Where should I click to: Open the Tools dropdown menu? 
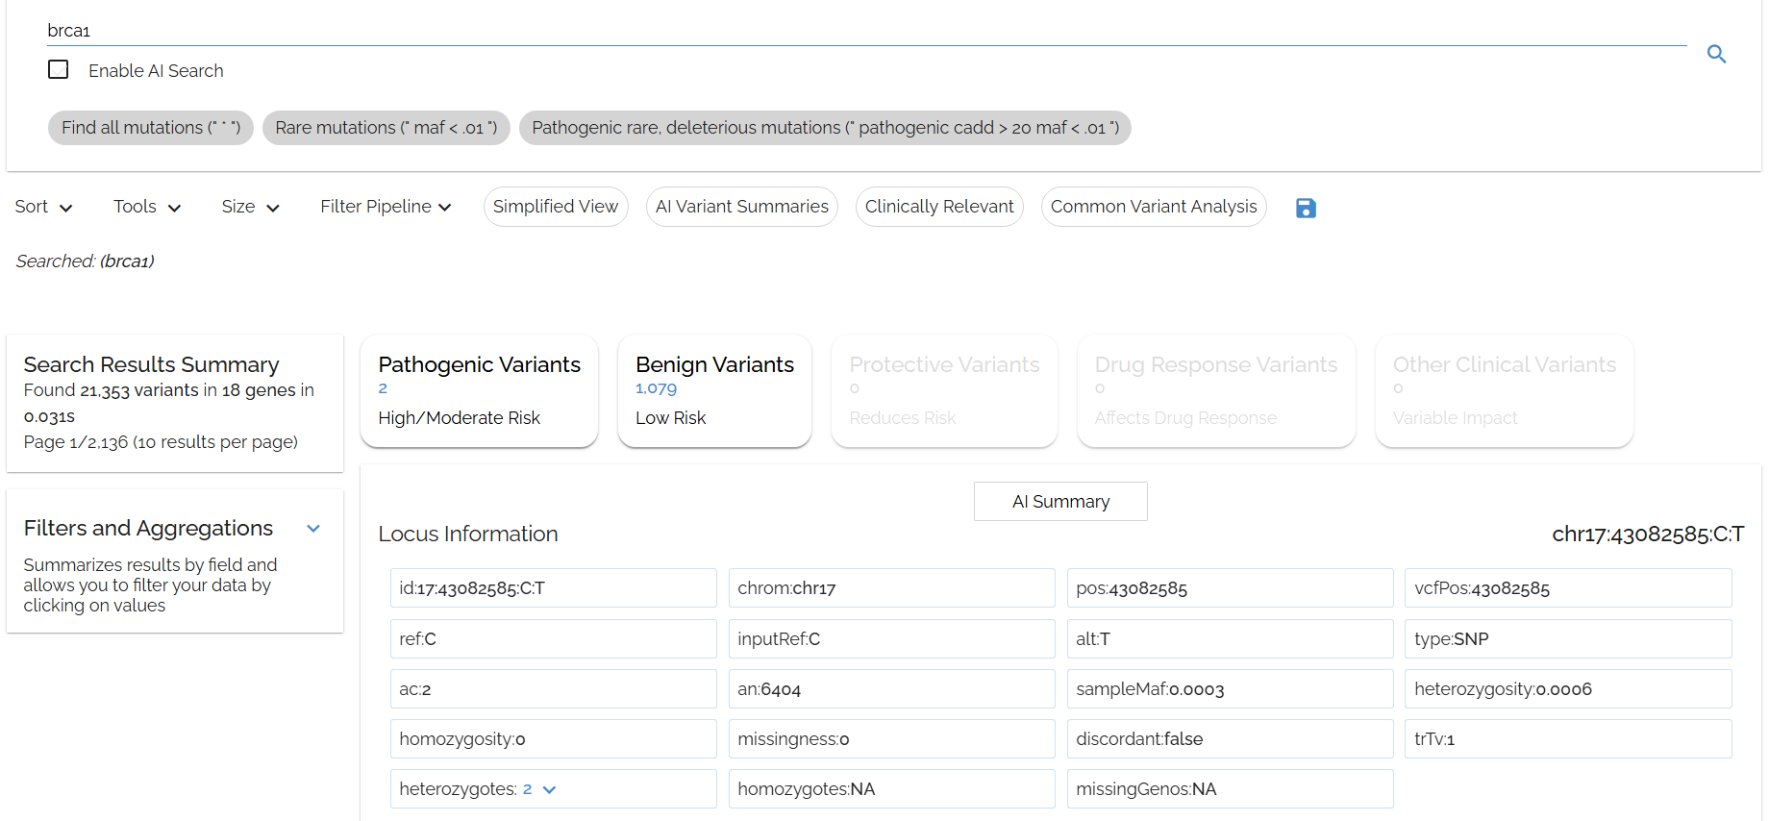point(147,207)
